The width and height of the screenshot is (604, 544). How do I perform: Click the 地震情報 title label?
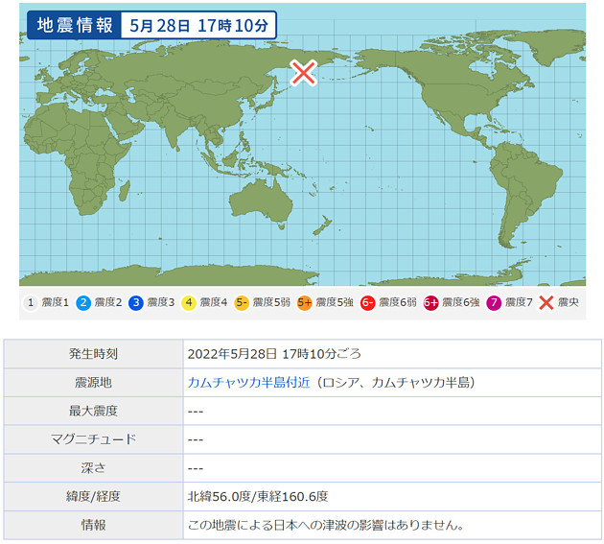[x=70, y=25]
